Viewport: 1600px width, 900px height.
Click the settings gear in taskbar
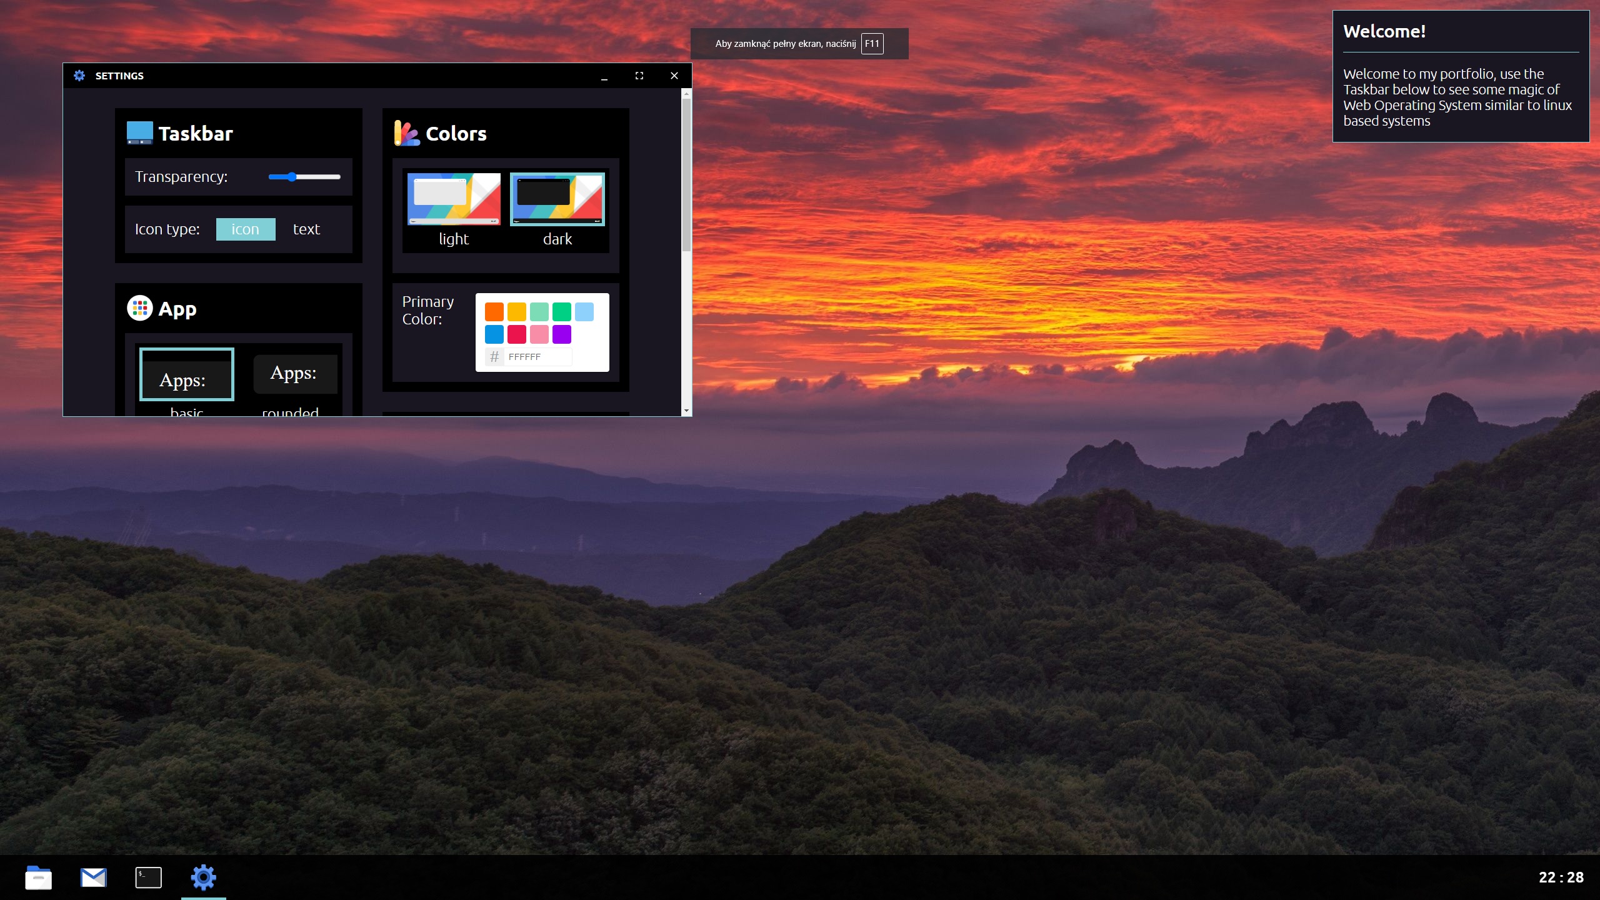pos(203,877)
